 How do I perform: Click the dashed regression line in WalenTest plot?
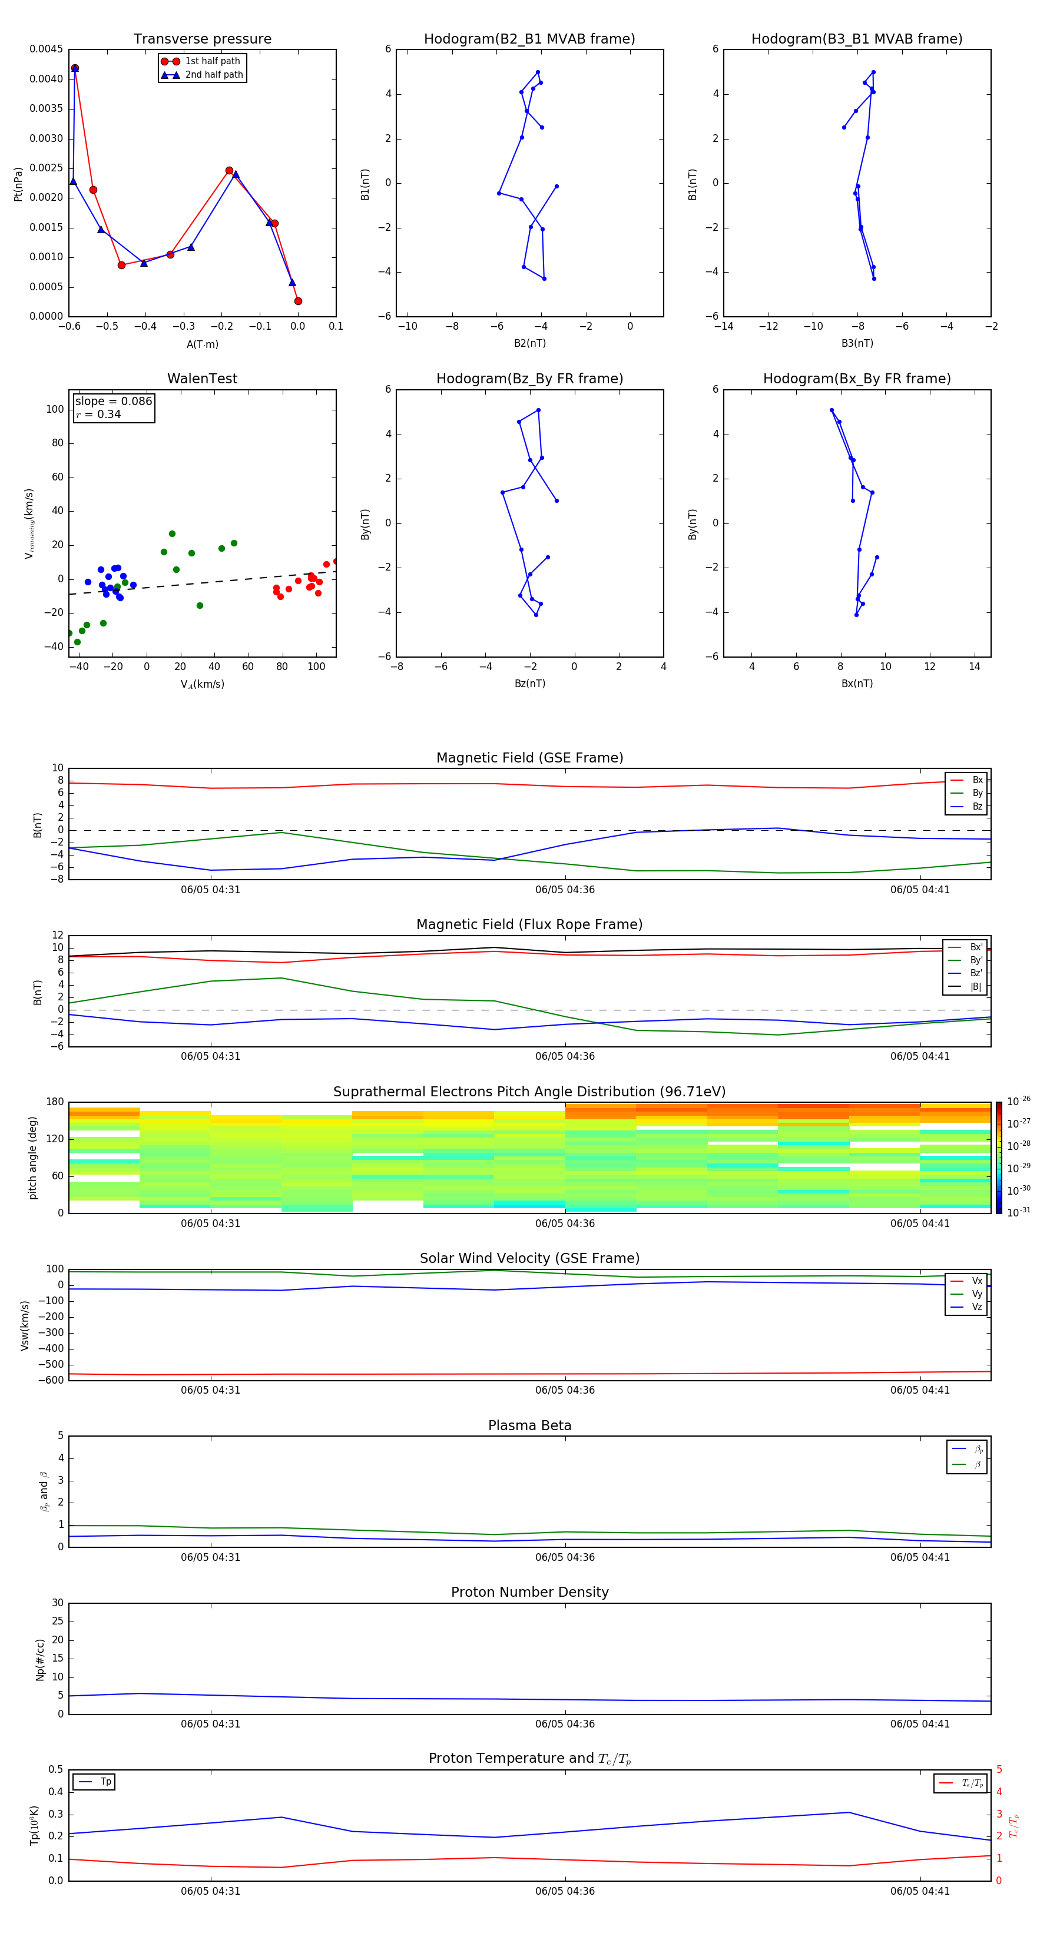coord(202,583)
